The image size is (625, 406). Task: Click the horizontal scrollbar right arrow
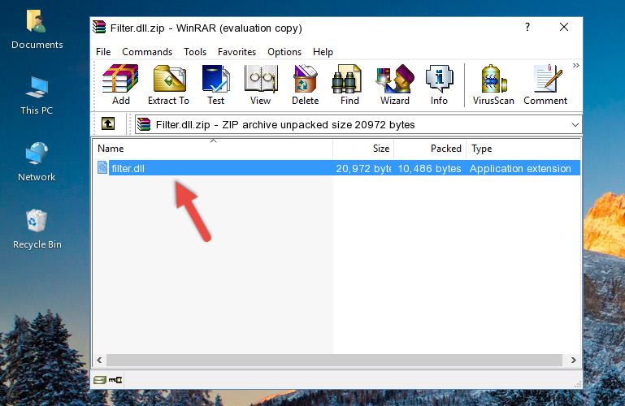(573, 360)
